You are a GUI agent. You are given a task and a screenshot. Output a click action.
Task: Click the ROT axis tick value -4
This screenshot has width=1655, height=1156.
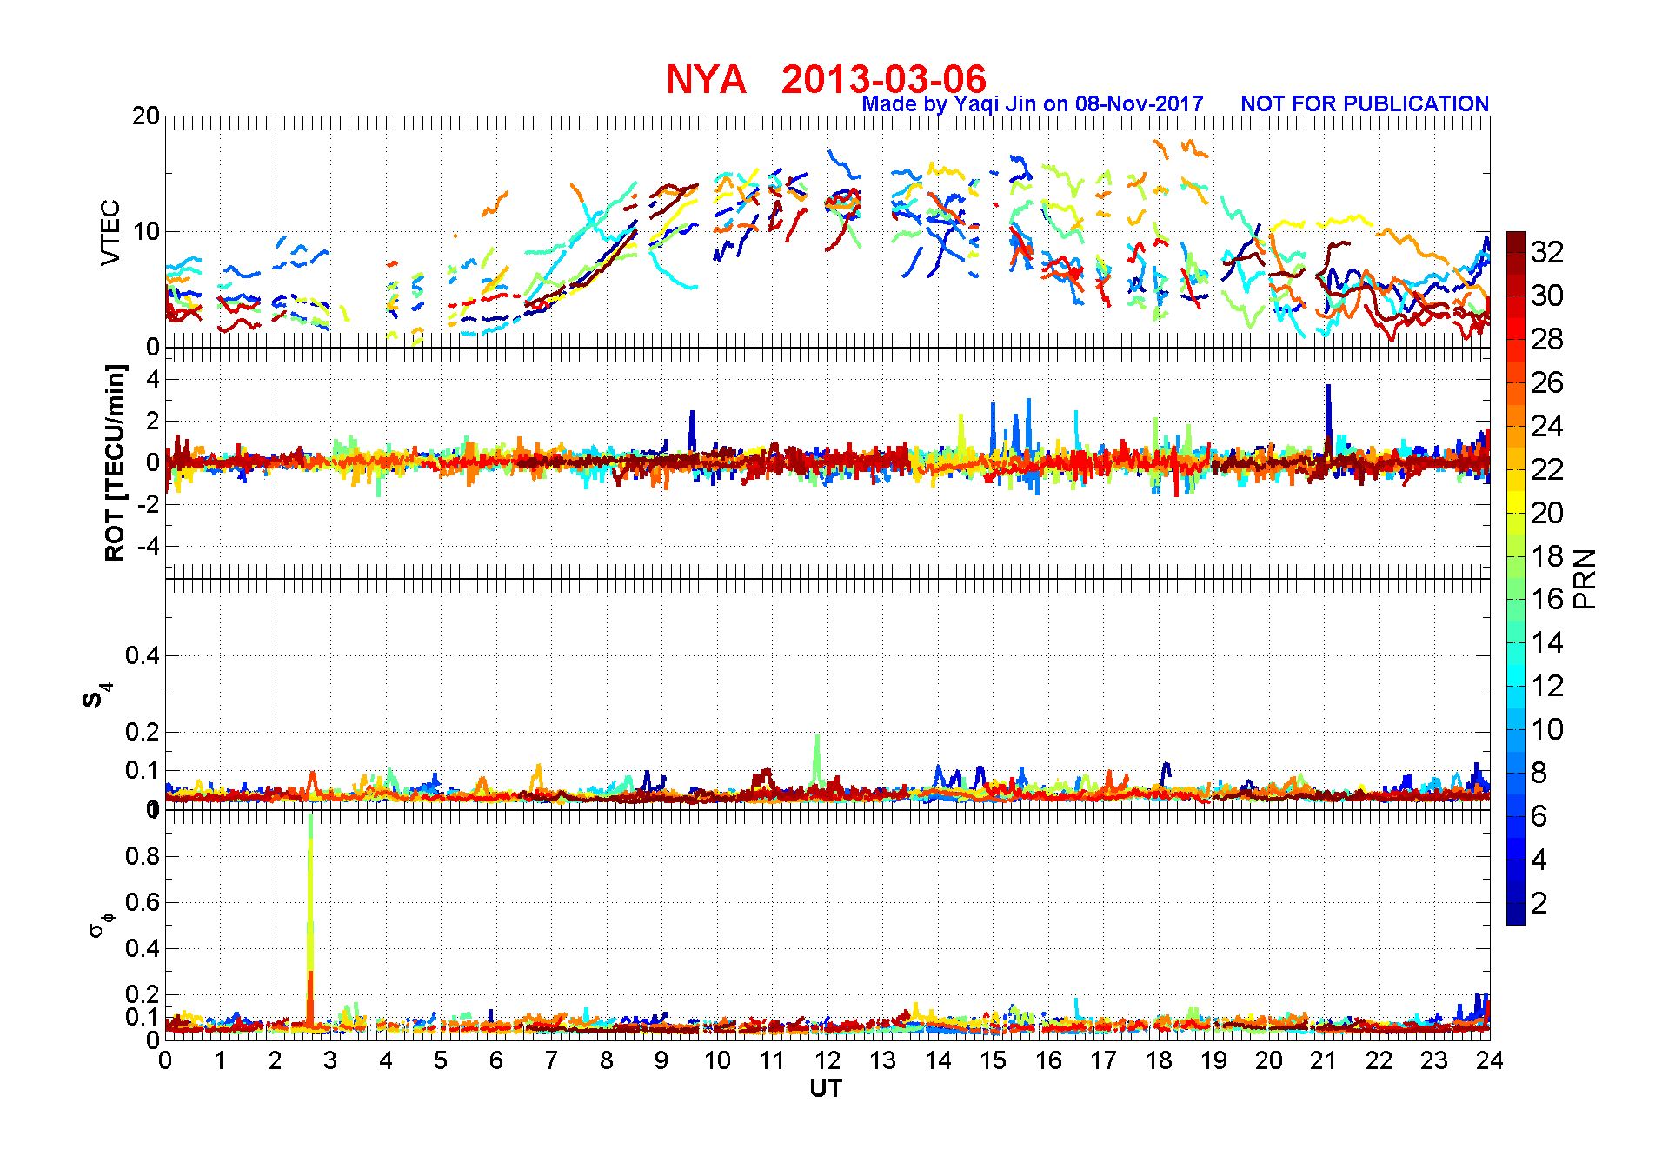point(147,546)
